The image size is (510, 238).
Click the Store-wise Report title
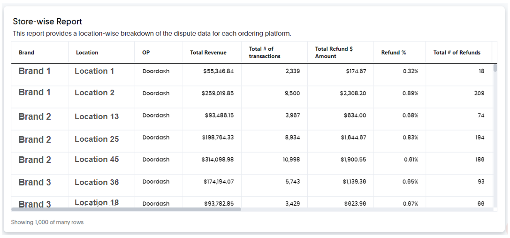(x=47, y=22)
